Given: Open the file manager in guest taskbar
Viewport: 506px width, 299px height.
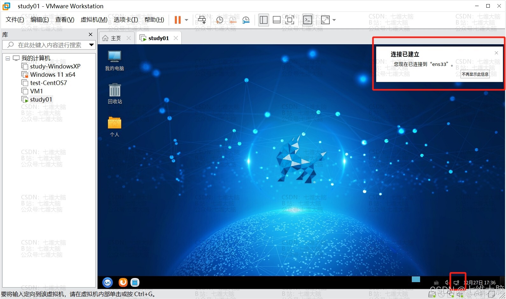Looking at the screenshot, I should pos(135,282).
